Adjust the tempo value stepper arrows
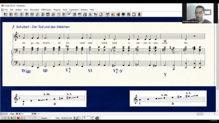 pyautogui.click(x=92, y=118)
